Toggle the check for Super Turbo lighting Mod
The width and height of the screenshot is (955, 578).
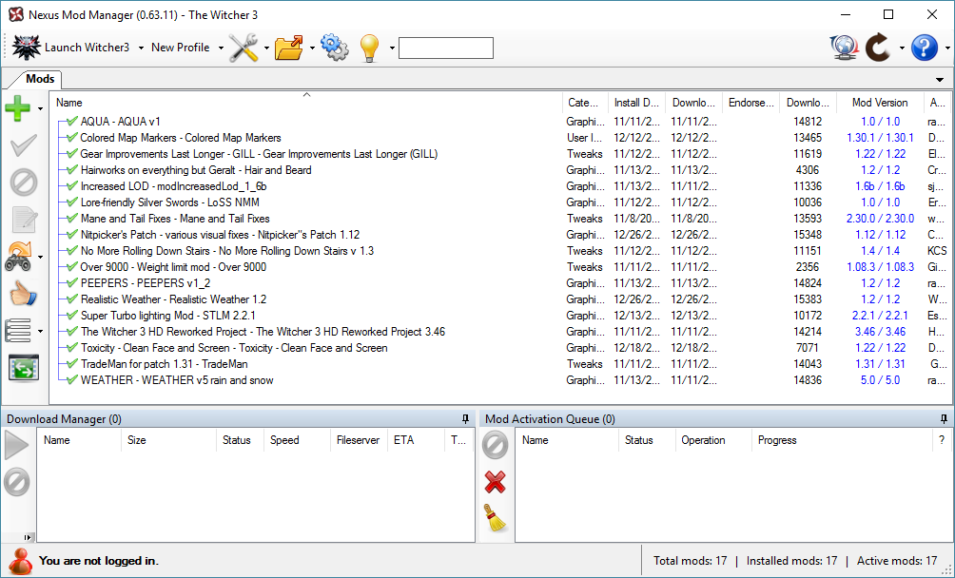coord(72,316)
